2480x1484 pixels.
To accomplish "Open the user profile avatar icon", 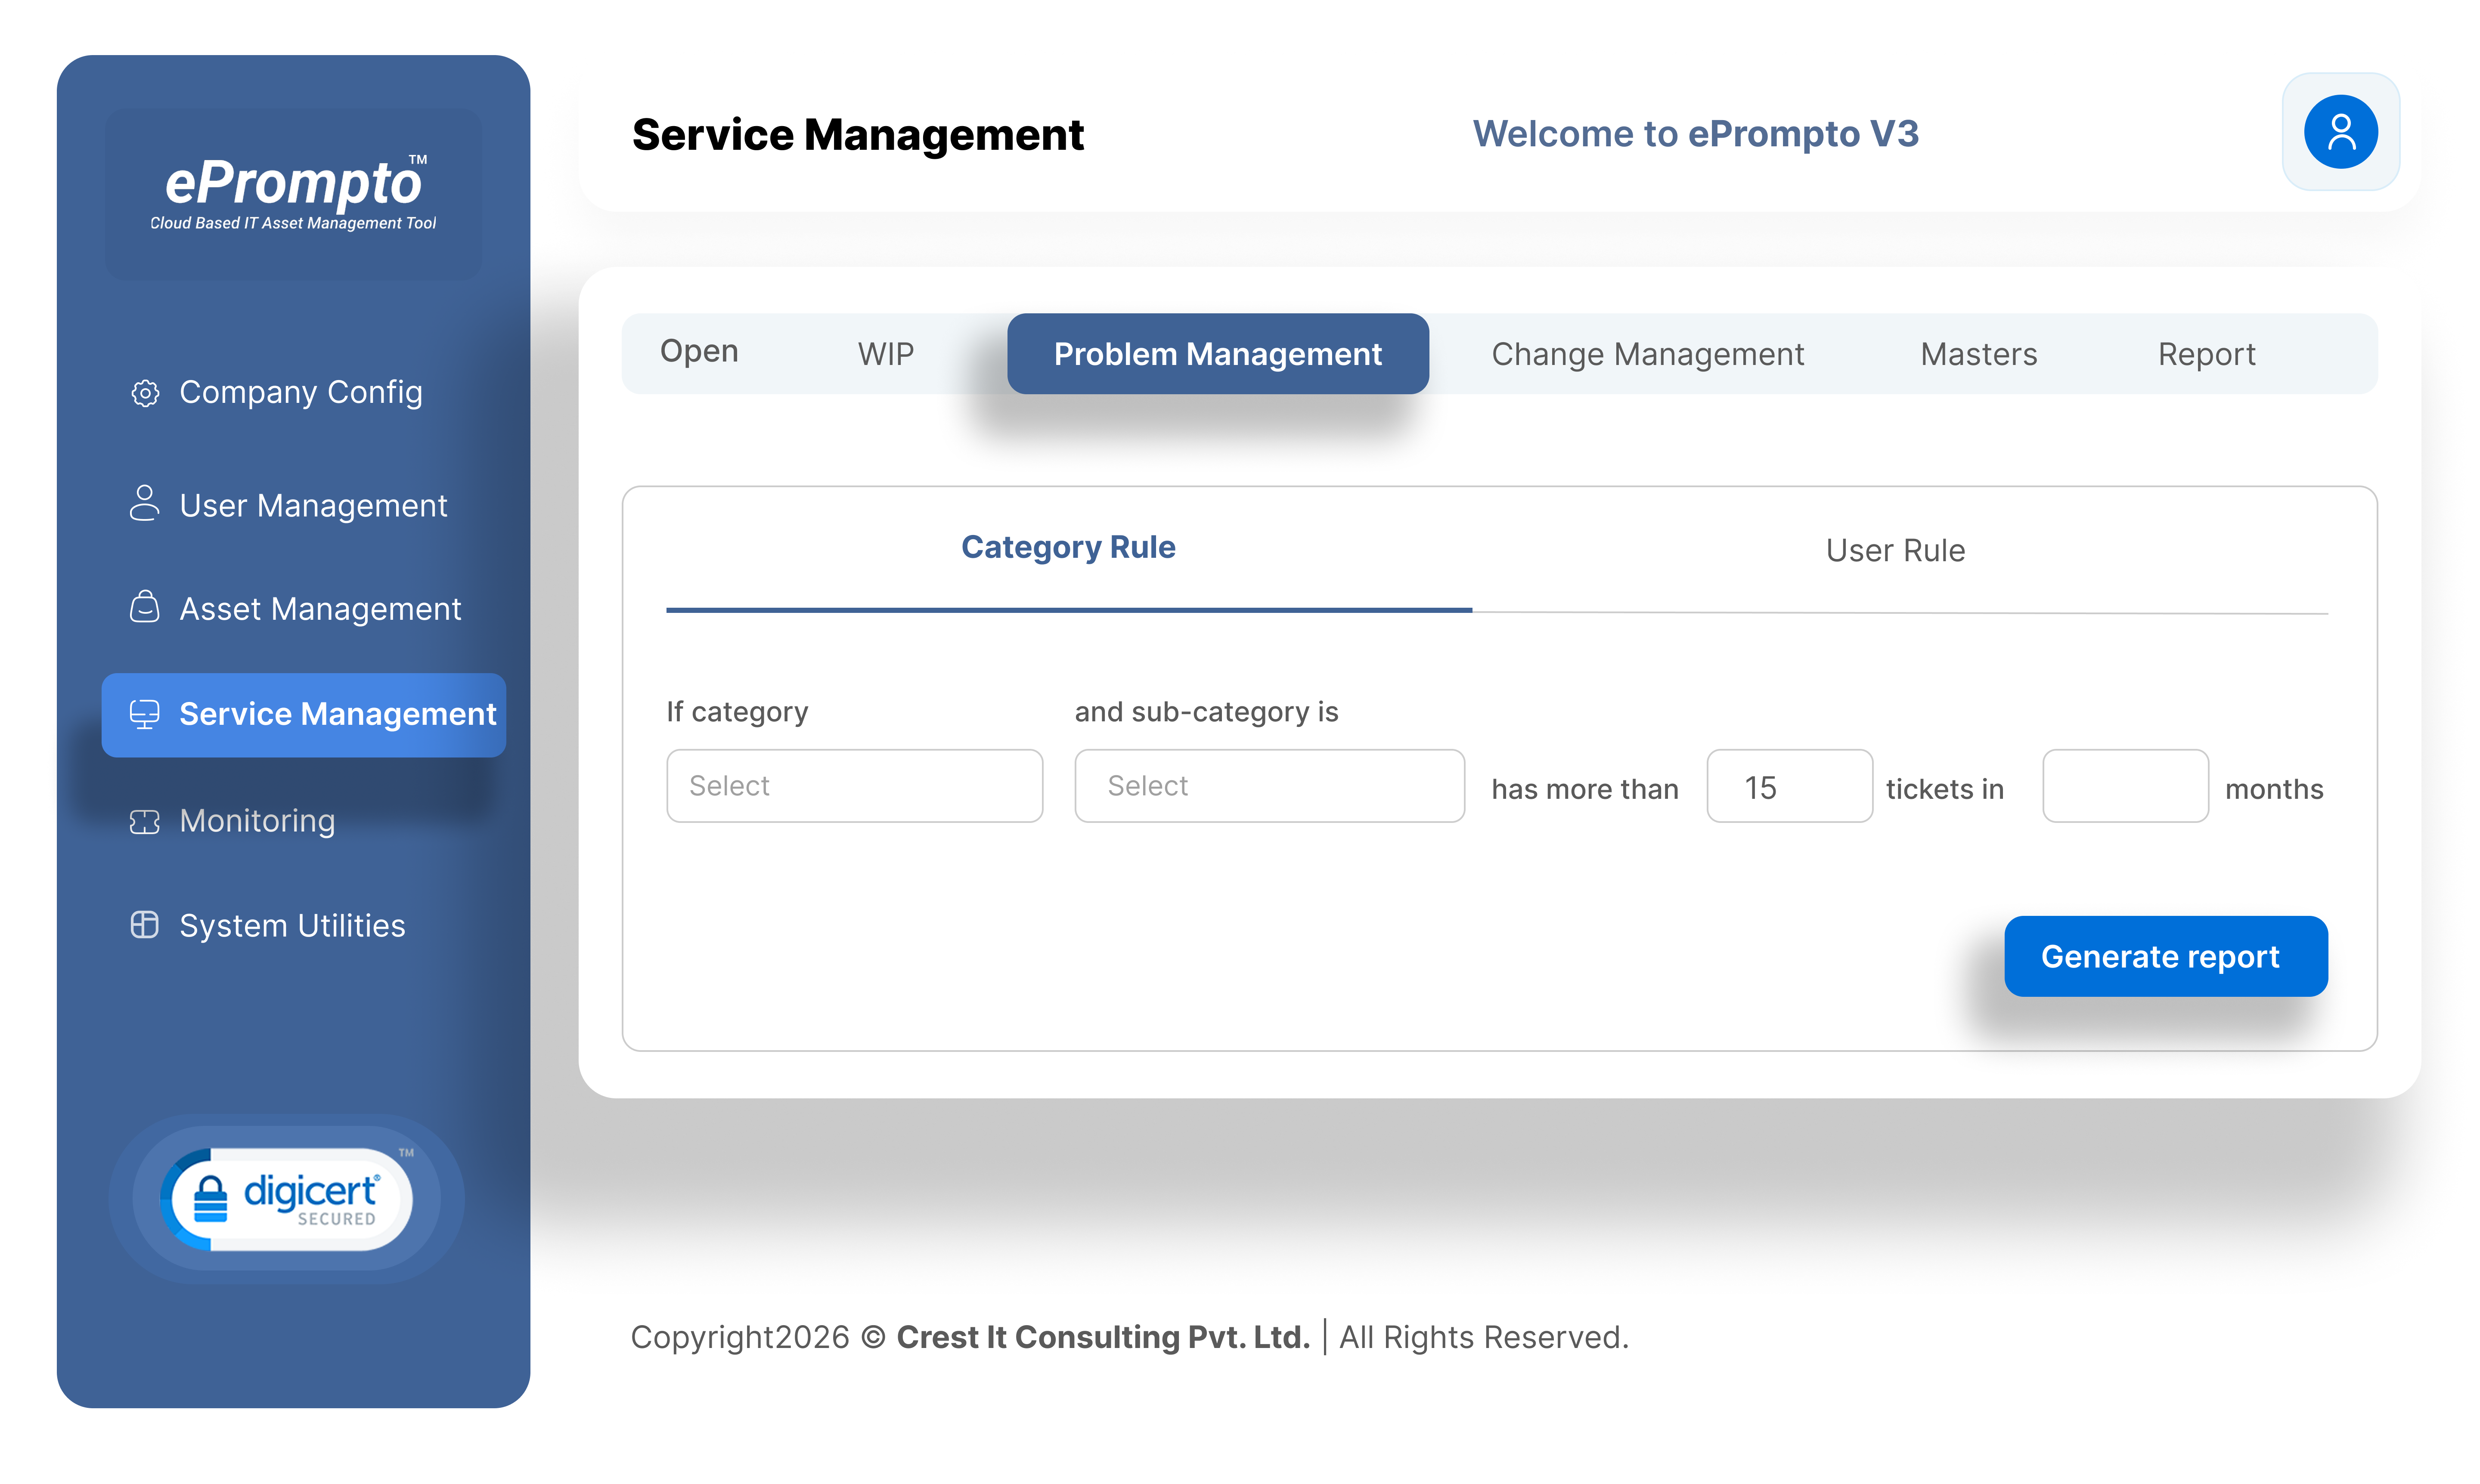I will click(2340, 132).
